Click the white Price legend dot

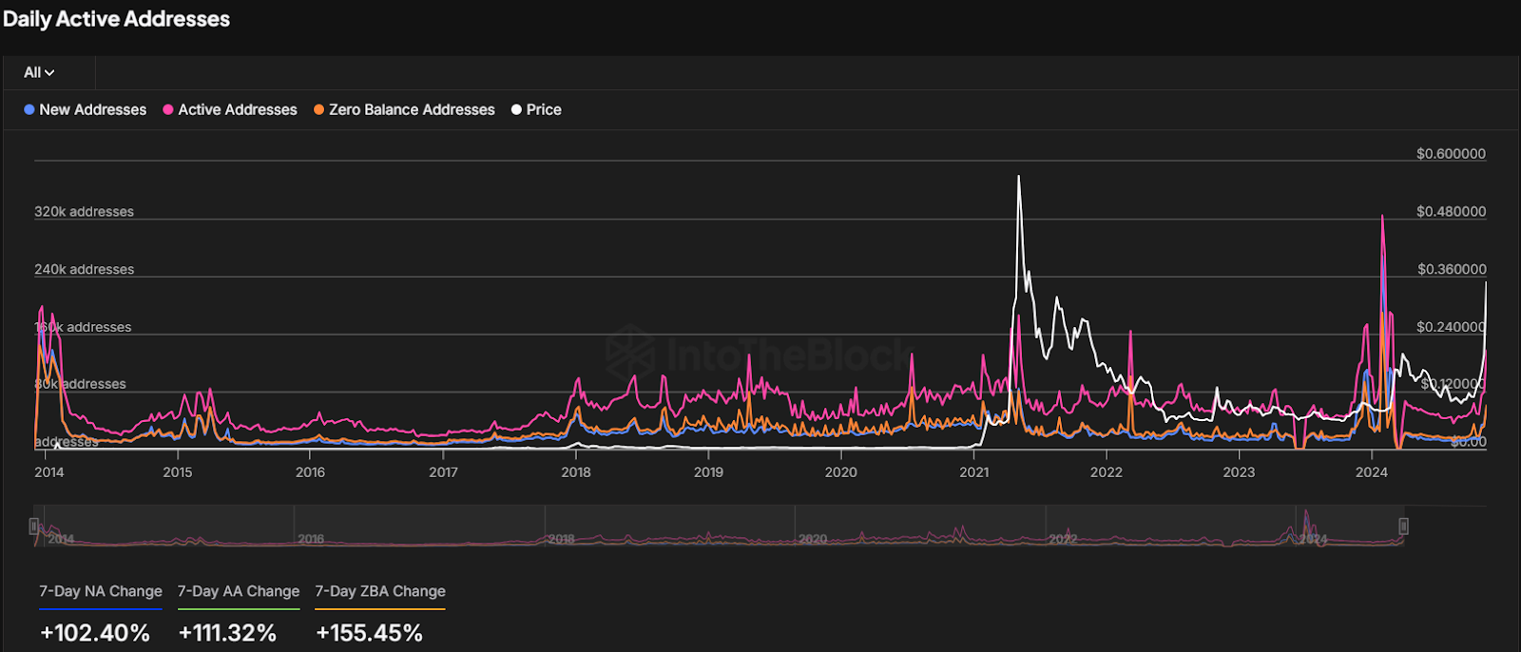coord(516,110)
